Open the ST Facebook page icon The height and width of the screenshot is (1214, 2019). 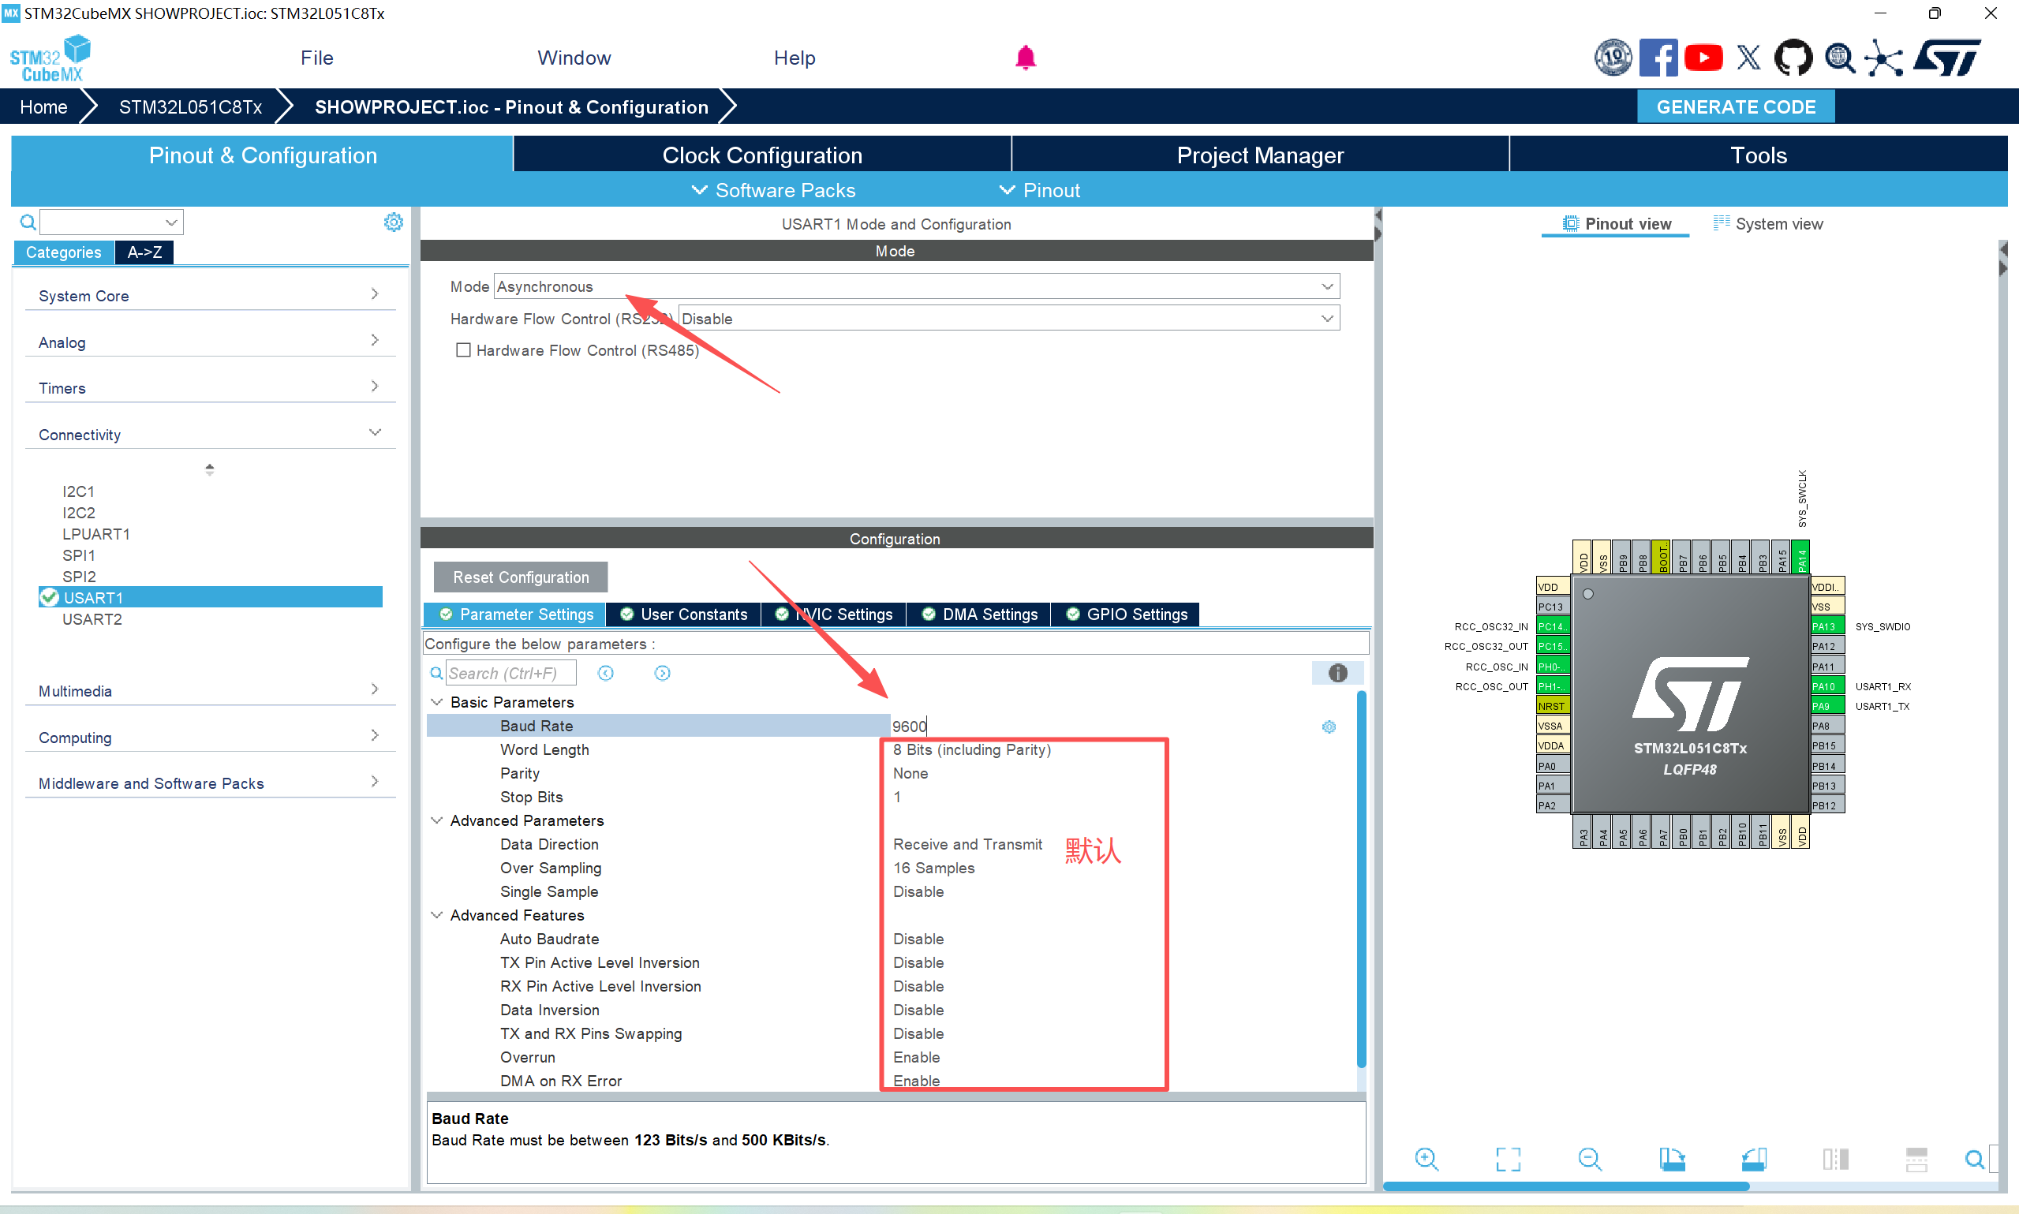click(x=1658, y=58)
